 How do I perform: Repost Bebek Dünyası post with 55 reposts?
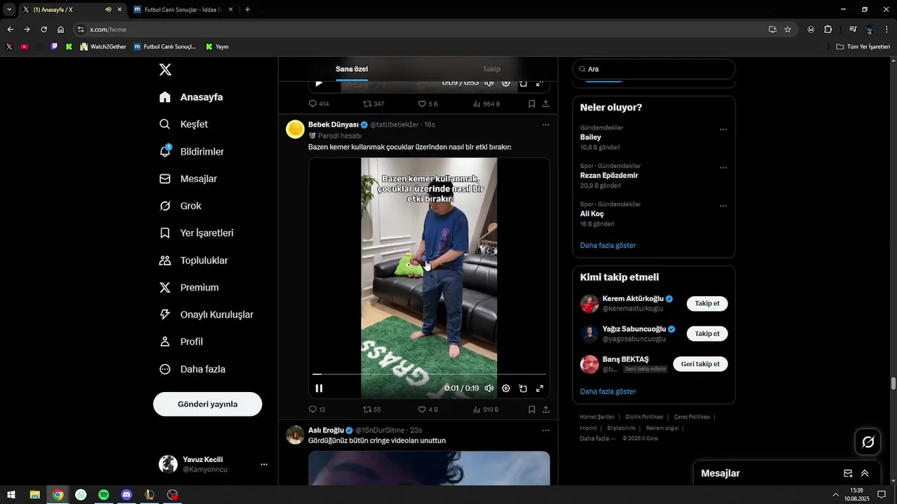click(371, 409)
